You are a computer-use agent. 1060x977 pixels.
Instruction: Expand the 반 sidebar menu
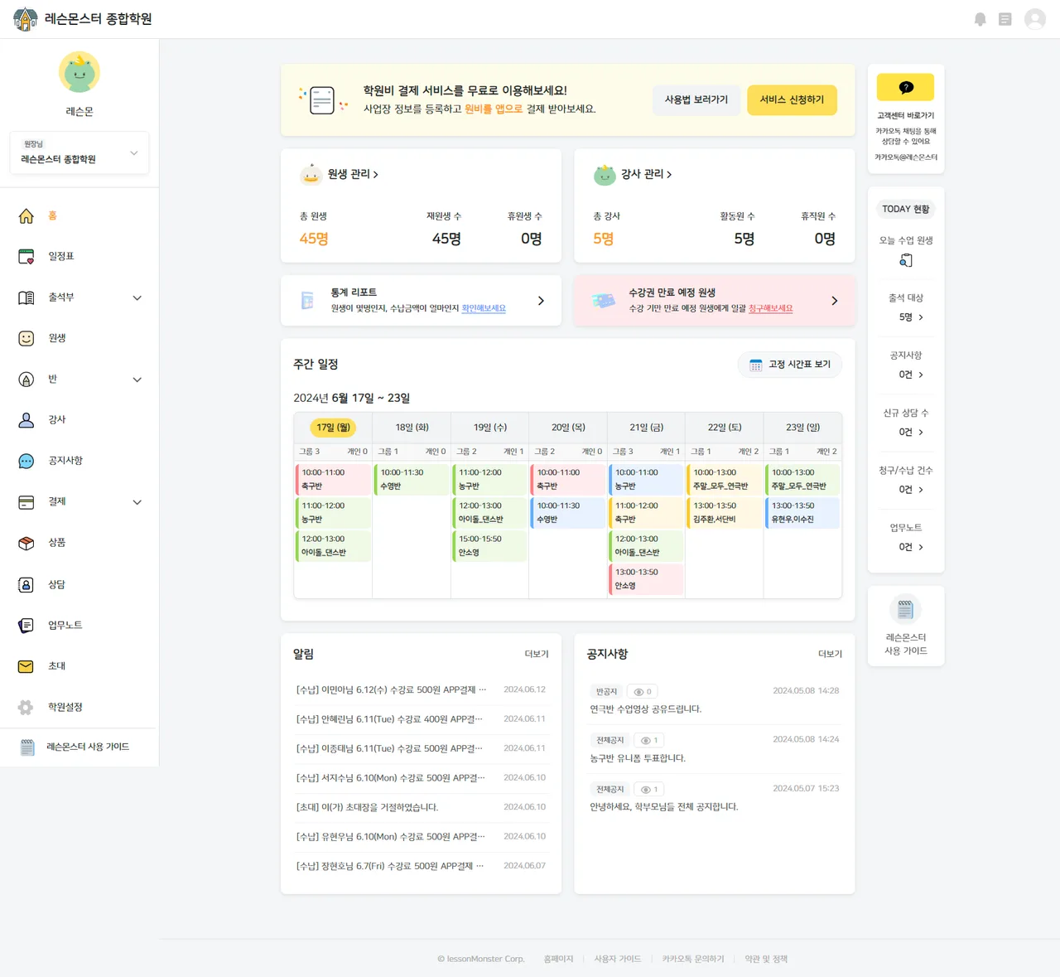point(79,380)
